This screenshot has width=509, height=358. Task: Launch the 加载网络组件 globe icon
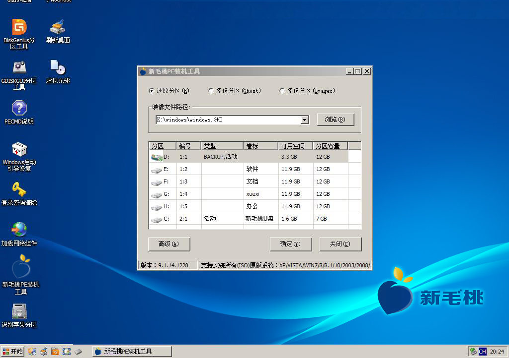coord(19,235)
